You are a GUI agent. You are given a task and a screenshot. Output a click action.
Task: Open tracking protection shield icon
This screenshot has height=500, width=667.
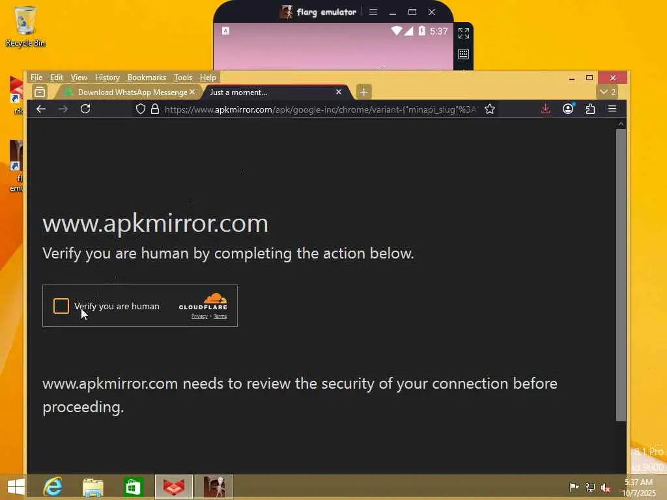click(141, 109)
